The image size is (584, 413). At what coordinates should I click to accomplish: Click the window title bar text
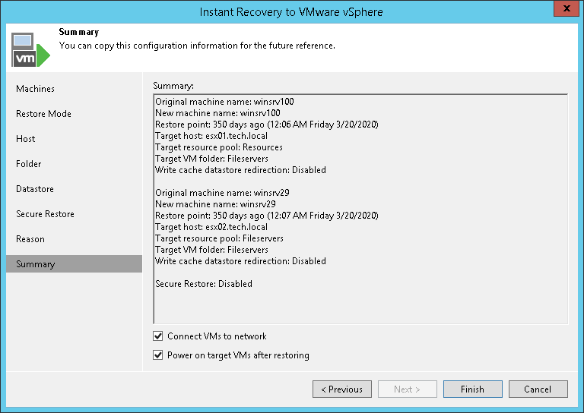pyautogui.click(x=291, y=11)
